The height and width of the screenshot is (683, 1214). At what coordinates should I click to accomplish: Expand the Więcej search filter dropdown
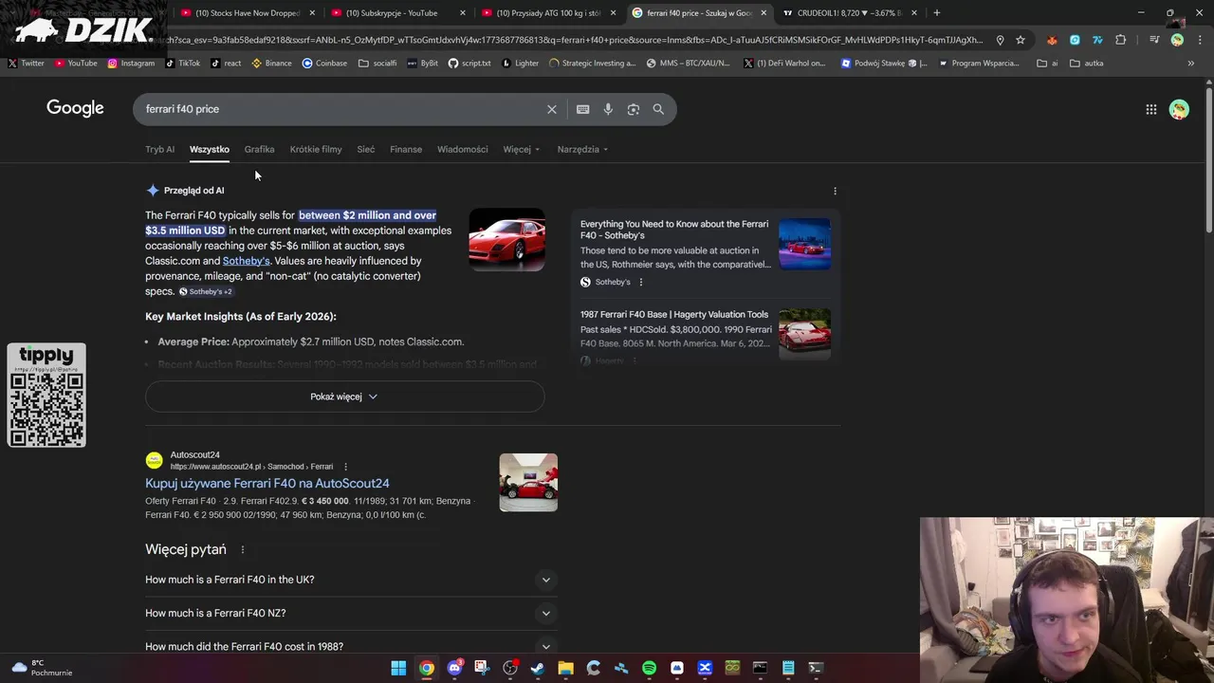tap(522, 149)
